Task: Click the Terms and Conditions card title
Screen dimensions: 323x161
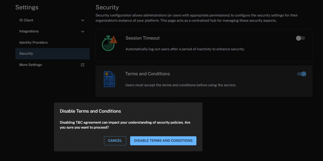Action: click(147, 74)
